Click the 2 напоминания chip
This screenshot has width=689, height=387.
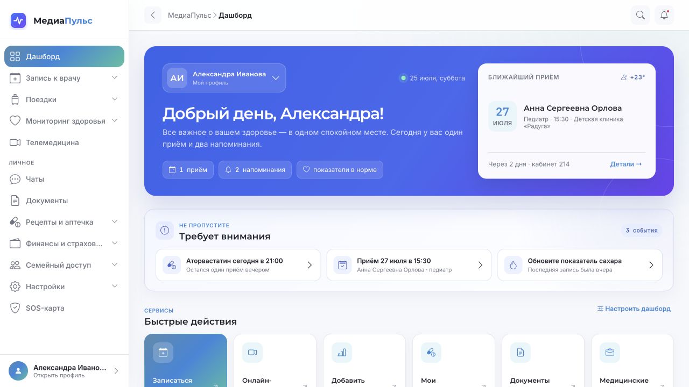pos(255,169)
